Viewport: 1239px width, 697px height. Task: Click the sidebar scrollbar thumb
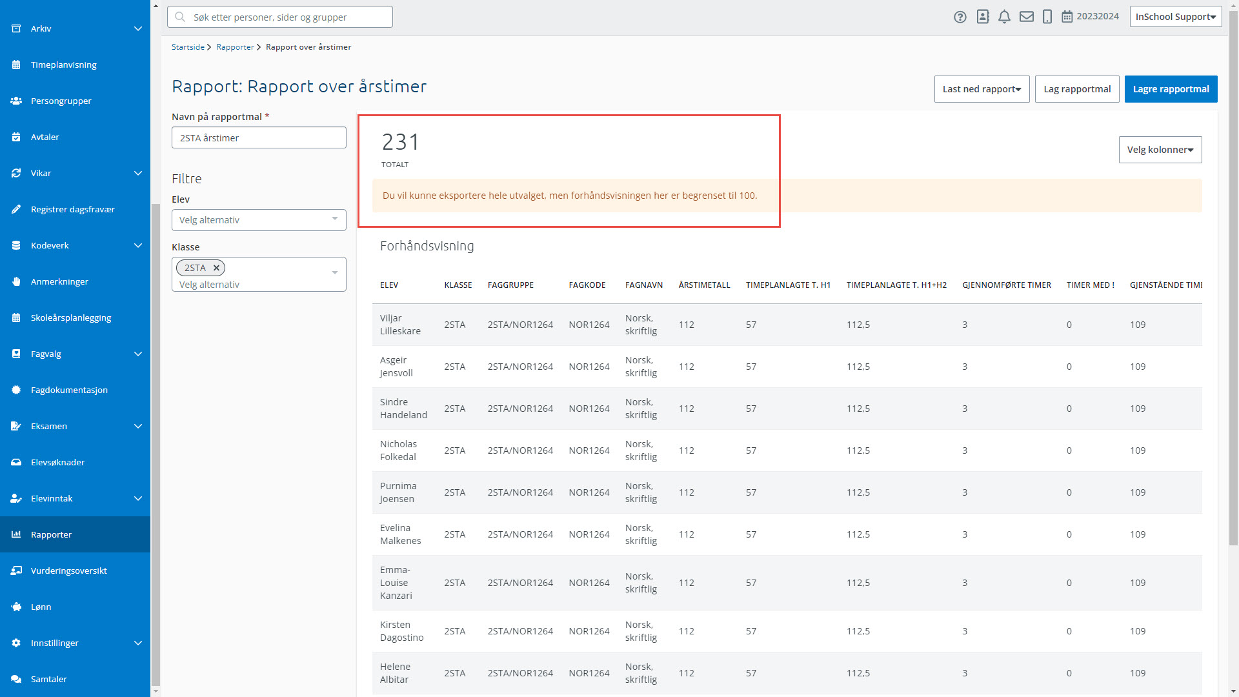tap(156, 445)
